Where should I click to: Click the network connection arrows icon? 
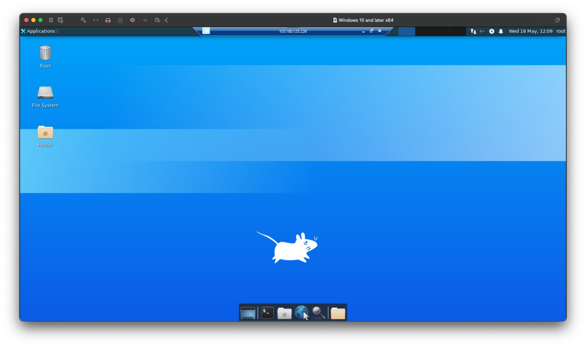point(473,31)
